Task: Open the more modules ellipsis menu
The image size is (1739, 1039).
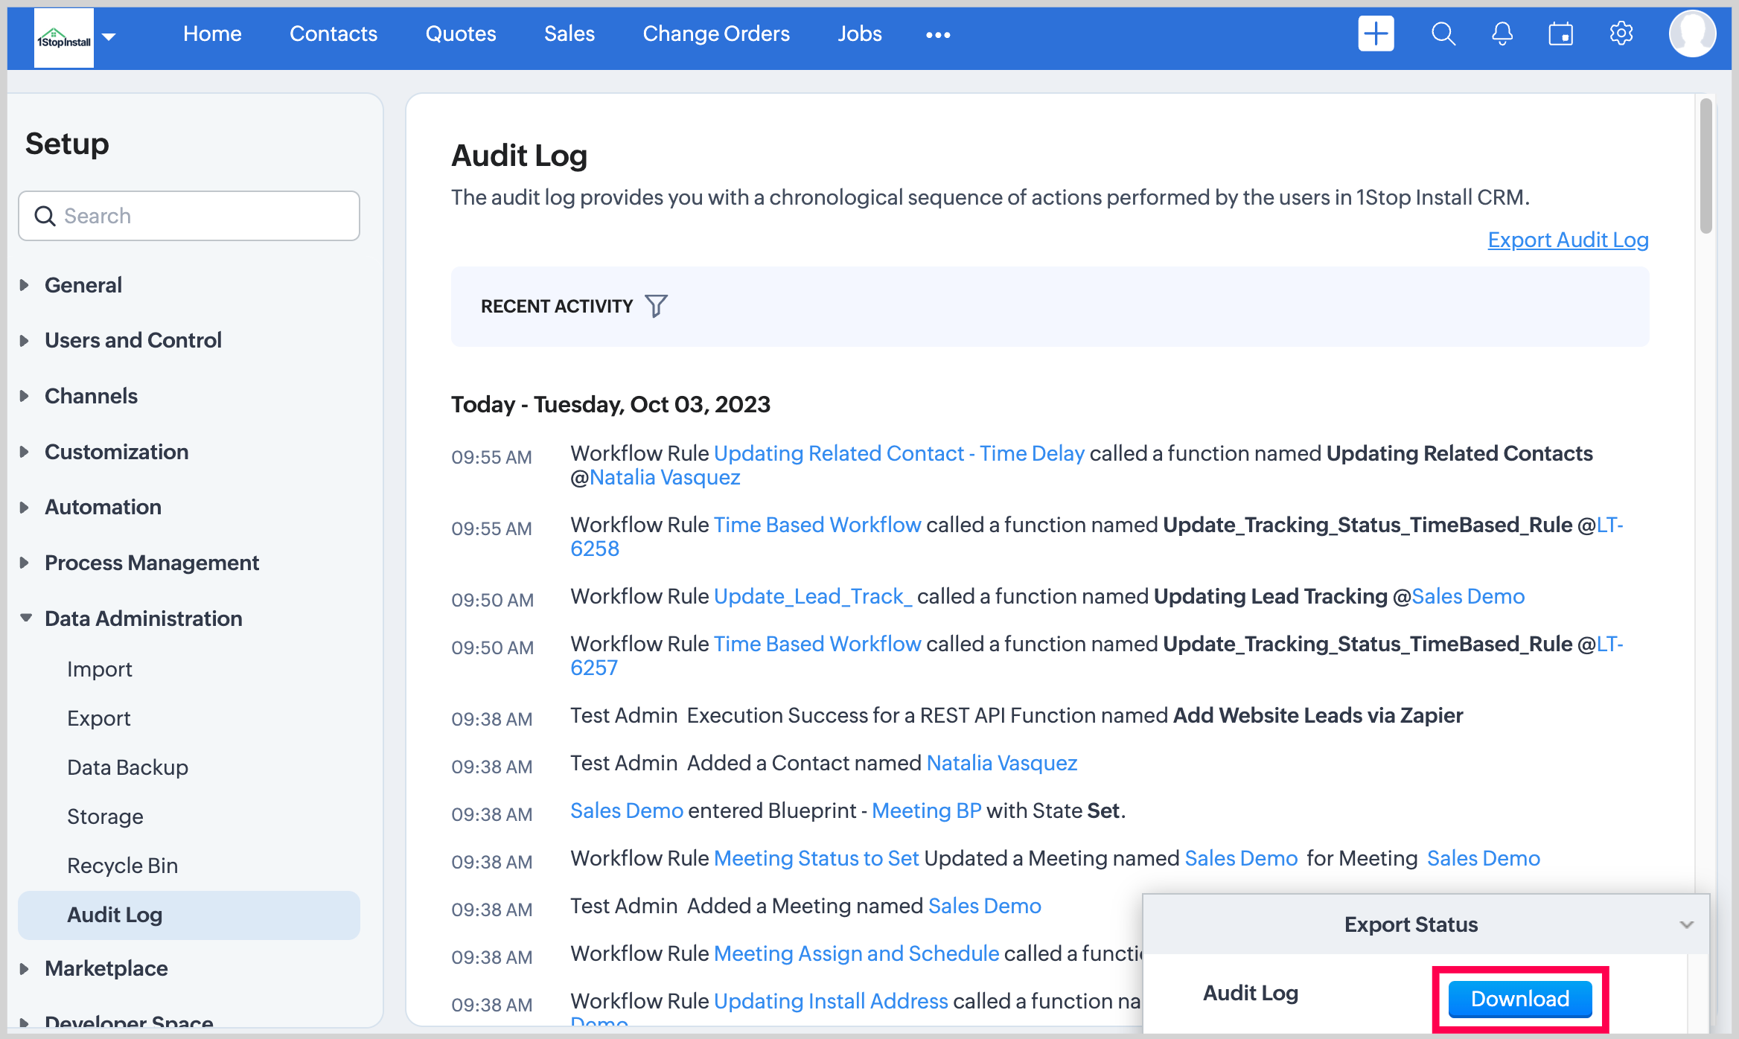Action: point(938,35)
